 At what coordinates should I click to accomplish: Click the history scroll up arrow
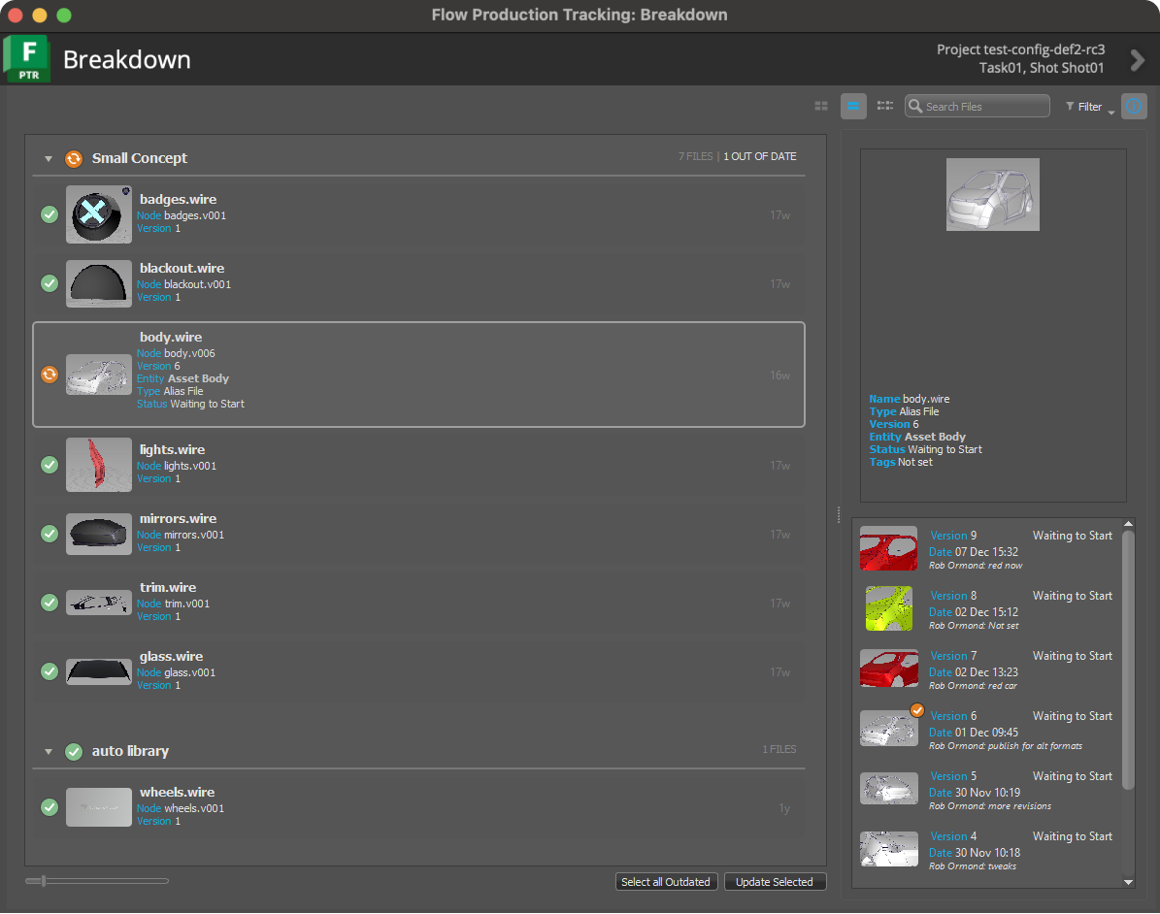tap(1128, 524)
